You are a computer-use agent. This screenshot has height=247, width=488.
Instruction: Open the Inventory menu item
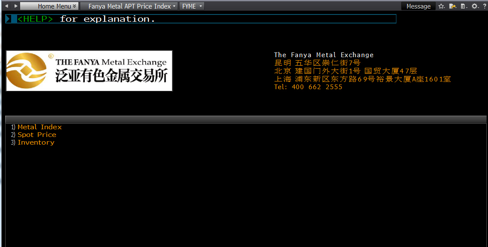point(36,142)
